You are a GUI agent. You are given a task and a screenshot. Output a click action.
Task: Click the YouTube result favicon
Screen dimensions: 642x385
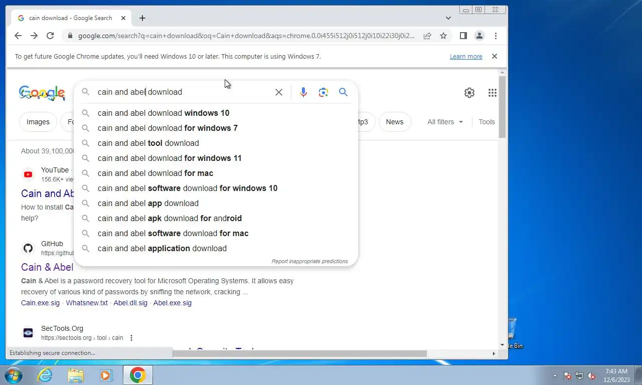[28, 174]
